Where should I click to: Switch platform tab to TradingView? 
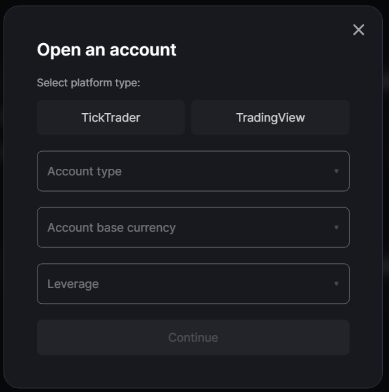tap(270, 117)
